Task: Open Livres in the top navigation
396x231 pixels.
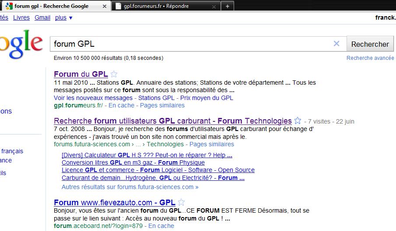Action: [21, 18]
